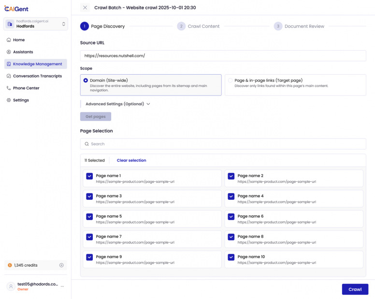Click the Conversation Transcripts icon
This screenshot has width=375, height=299.
pos(9,76)
